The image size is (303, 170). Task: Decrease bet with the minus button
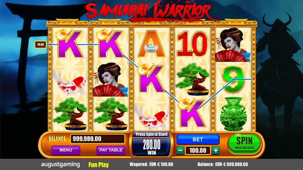click(x=180, y=150)
